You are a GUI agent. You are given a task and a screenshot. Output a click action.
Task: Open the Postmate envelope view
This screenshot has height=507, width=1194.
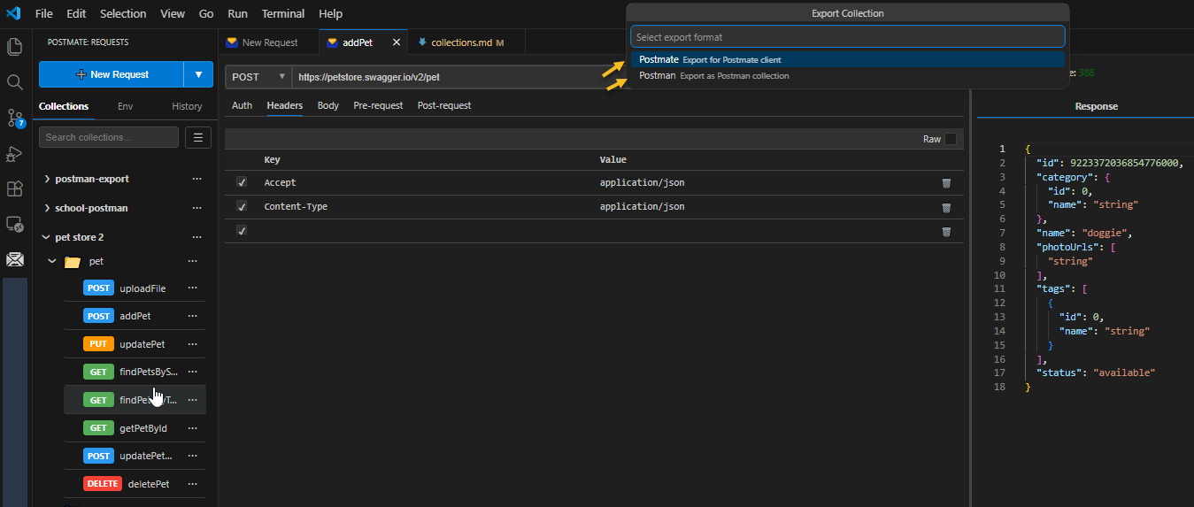[x=14, y=259]
